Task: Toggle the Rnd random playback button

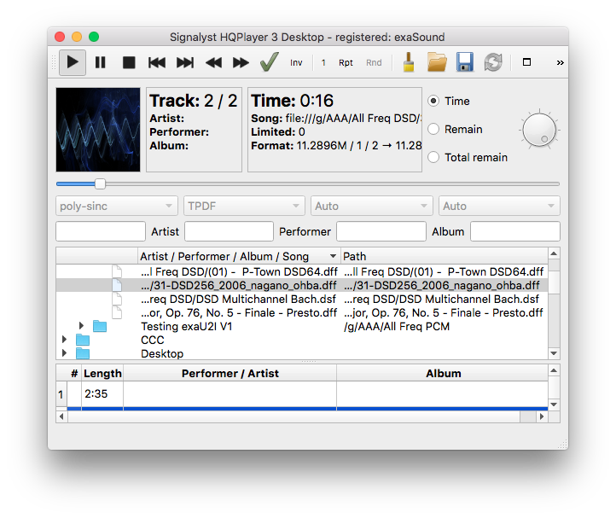Action: pos(374,62)
